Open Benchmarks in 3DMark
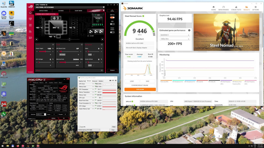The height and width of the screenshot is (148, 264). 223,8
